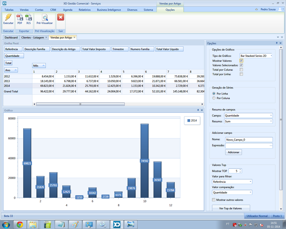
Task: Open XD application in taskbar
Action: [x=115, y=224]
